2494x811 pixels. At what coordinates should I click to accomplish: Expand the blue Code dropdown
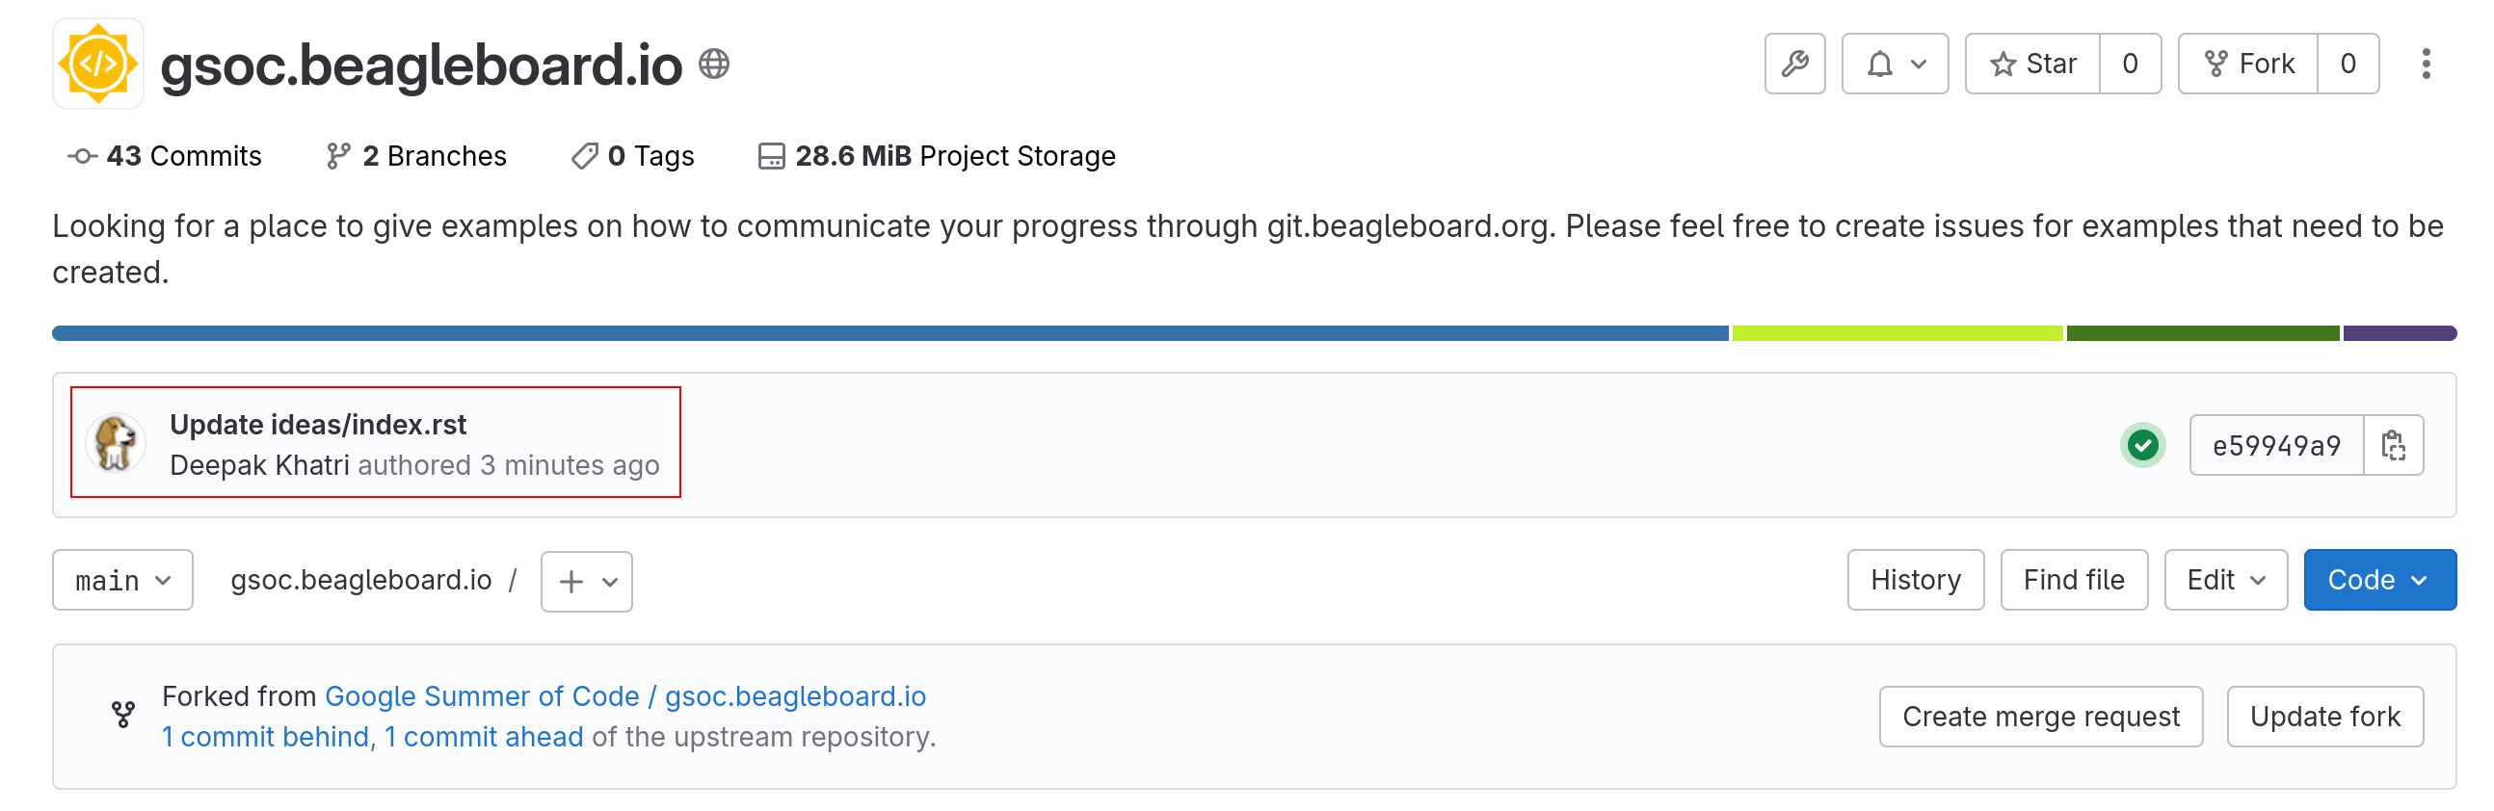pyautogui.click(x=2378, y=580)
